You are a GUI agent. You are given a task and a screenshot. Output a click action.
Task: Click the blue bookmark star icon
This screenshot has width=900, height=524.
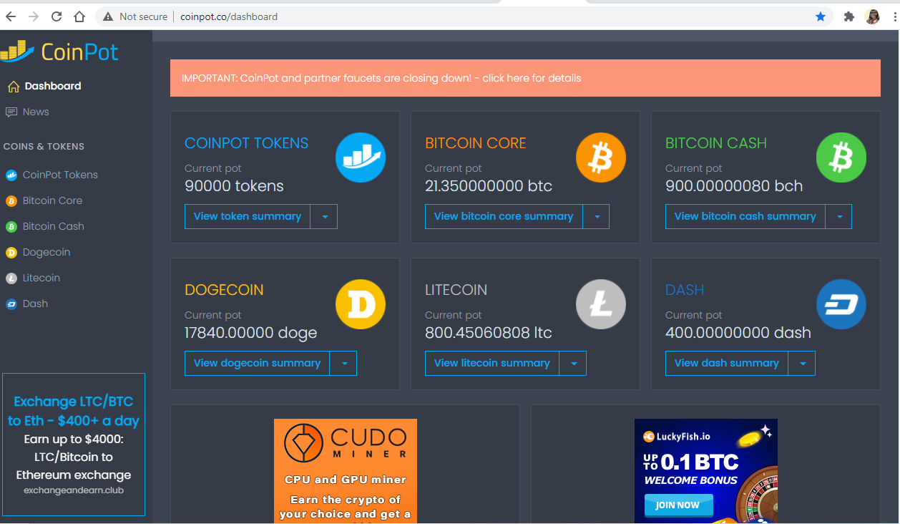click(x=821, y=16)
